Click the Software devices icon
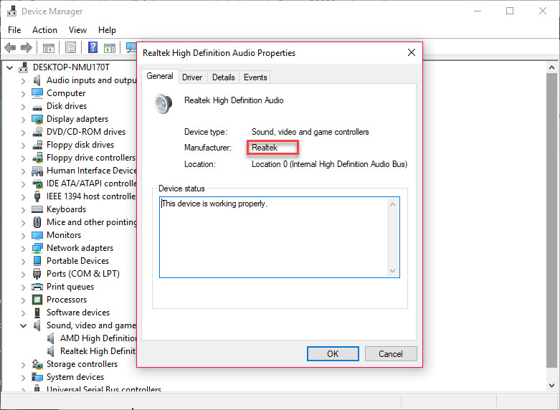Screen dimensions: 560x410 pos(37,313)
